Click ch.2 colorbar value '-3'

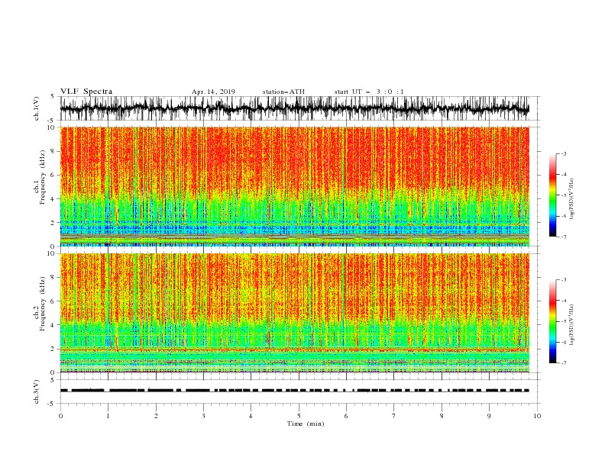pyautogui.click(x=564, y=280)
